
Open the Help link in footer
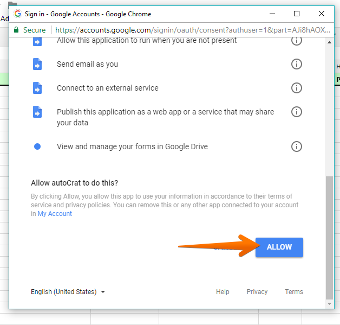223,292
